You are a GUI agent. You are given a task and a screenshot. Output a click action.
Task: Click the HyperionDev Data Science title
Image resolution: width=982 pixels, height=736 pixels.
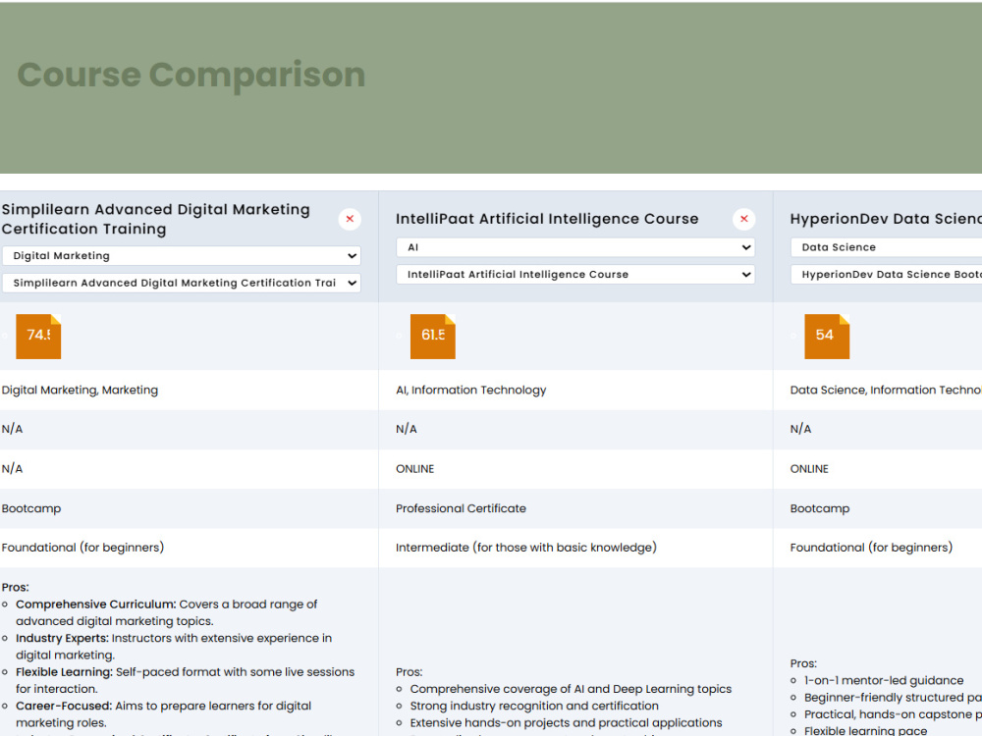point(886,219)
